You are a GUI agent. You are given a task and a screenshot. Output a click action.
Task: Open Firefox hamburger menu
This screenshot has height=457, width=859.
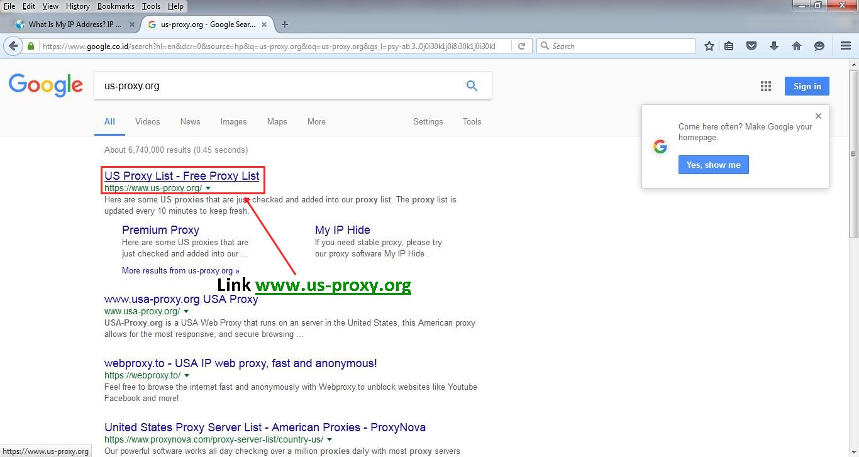point(846,46)
